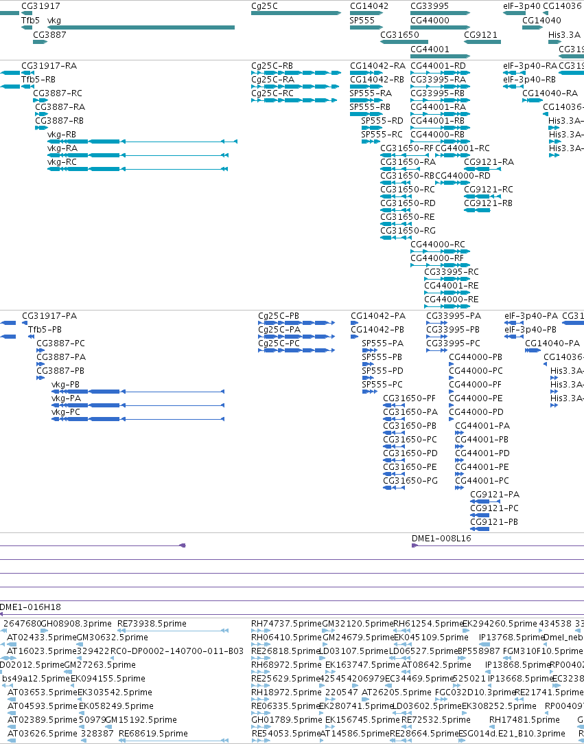Click the vkg gene label
The image size is (584, 744).
pos(54,21)
